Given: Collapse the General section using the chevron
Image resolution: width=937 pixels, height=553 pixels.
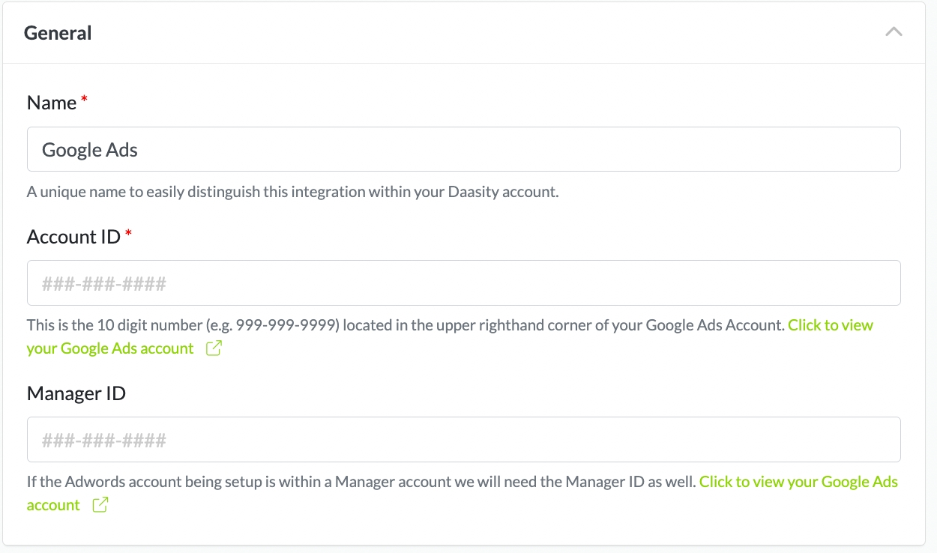Looking at the screenshot, I should [894, 32].
